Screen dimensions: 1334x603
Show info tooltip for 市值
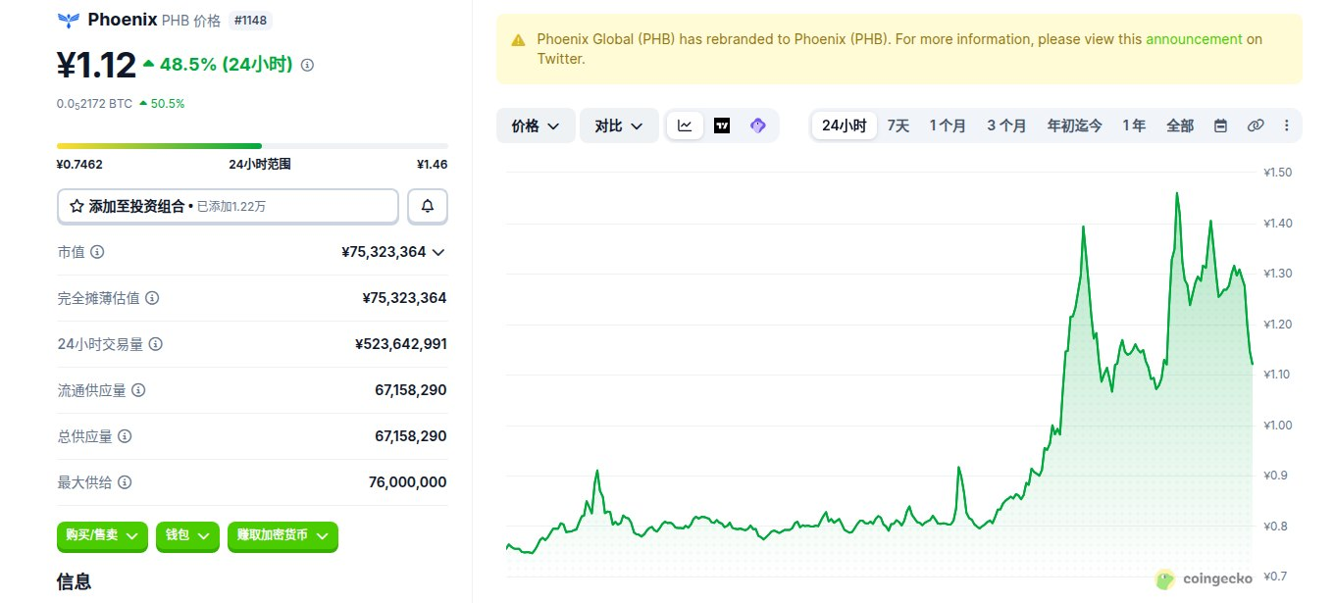coord(97,252)
